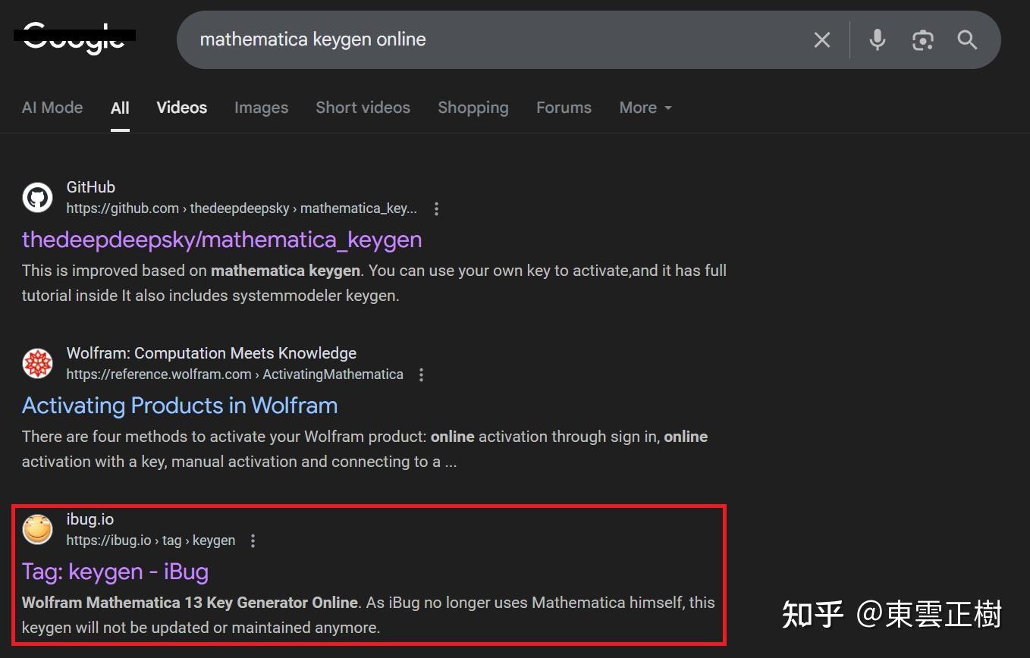The width and height of the screenshot is (1030, 658).
Task: Open the Forums tab
Action: click(564, 108)
